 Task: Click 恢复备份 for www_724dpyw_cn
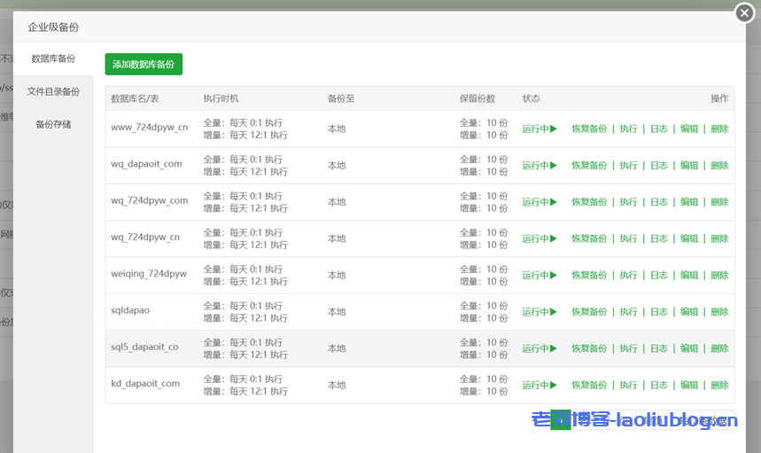[589, 129]
